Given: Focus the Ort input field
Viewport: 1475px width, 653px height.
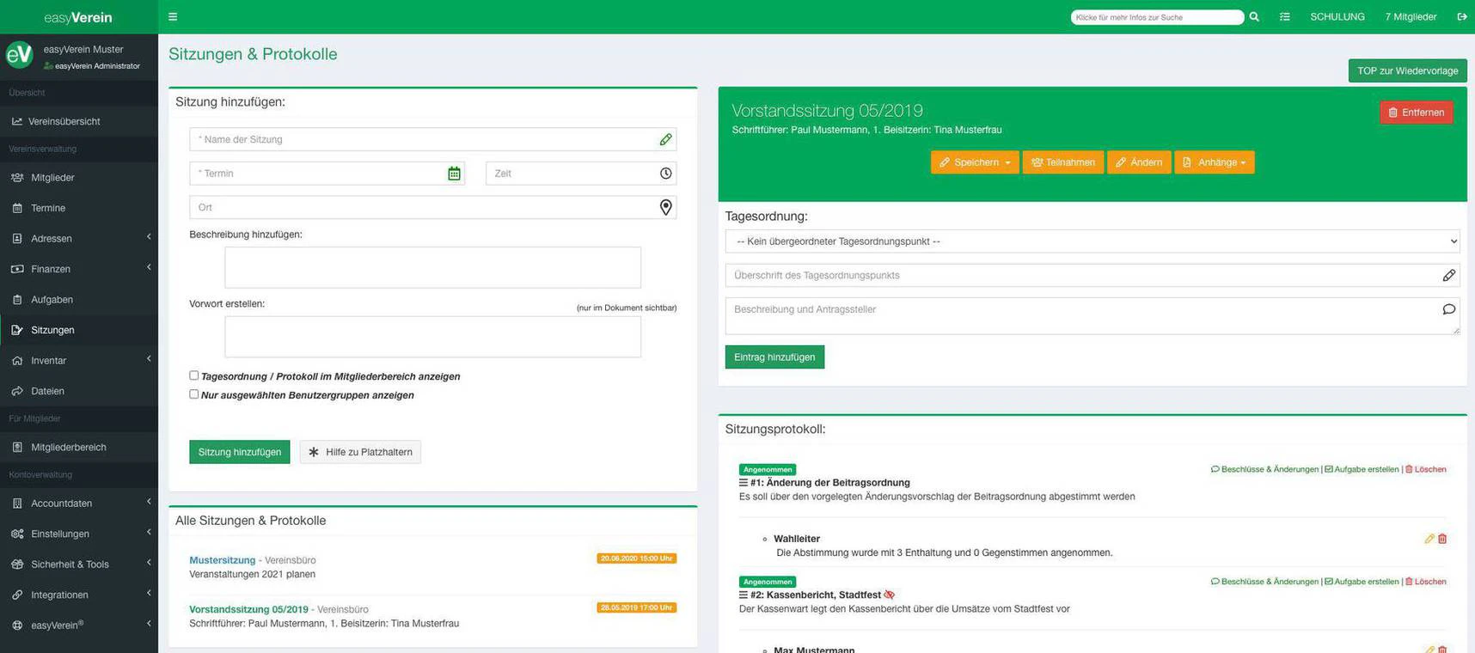Looking at the screenshot, I should [x=432, y=207].
